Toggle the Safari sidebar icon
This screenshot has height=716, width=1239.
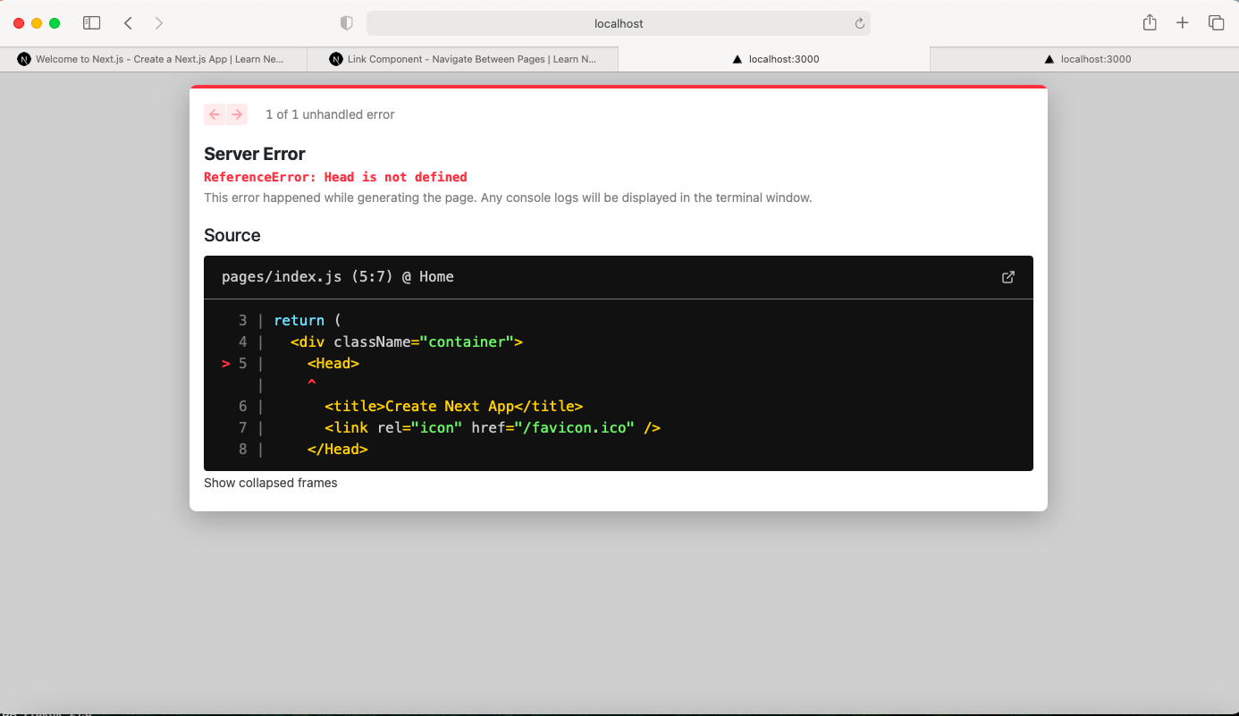[91, 23]
